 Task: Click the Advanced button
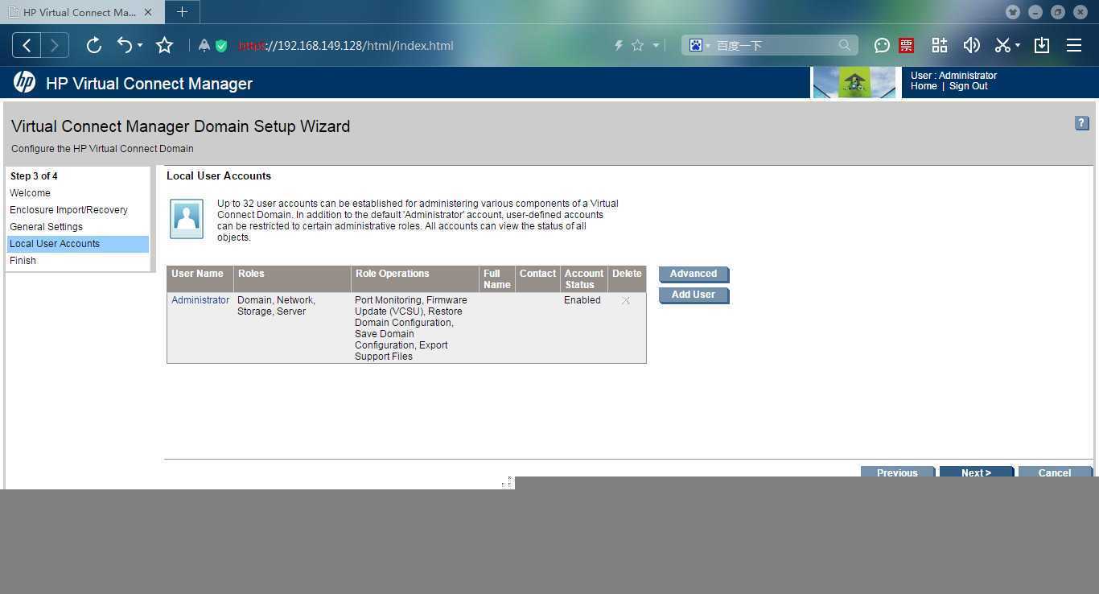694,274
